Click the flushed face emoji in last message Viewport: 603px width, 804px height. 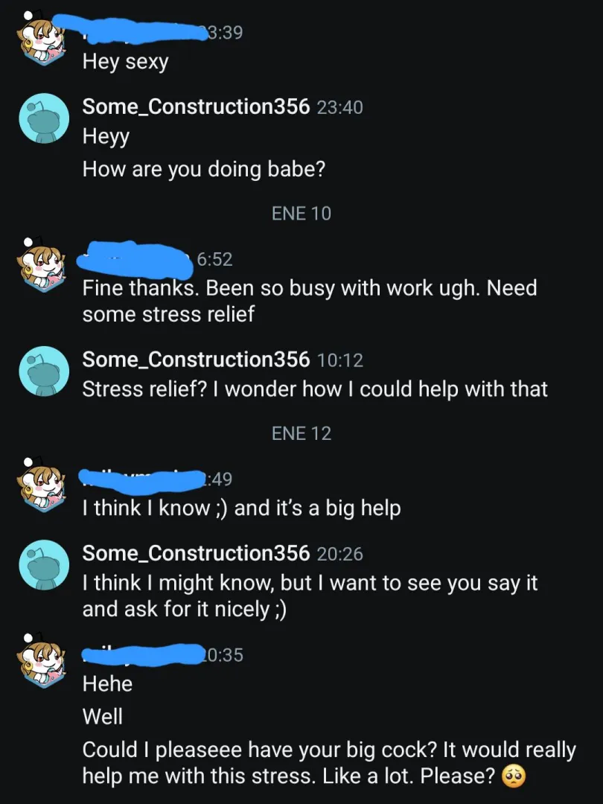(x=514, y=776)
